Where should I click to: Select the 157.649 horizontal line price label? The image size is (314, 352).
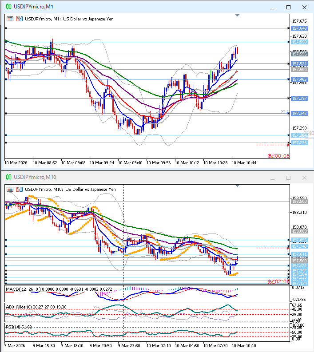300,28
